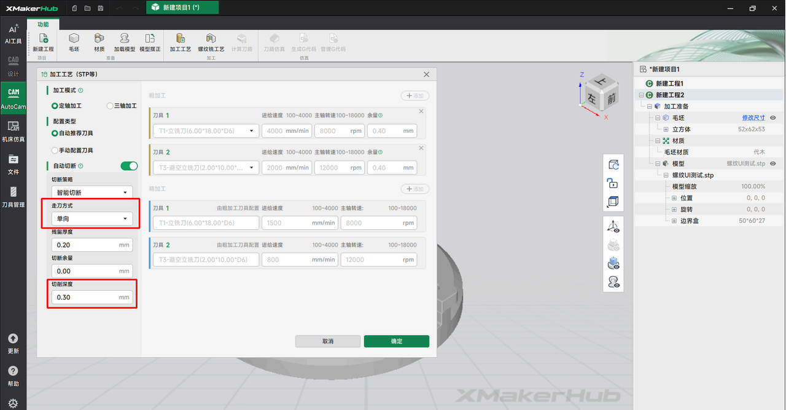Expand the 边界盒 tree node
Screen dimensions: 786x410
click(674, 221)
